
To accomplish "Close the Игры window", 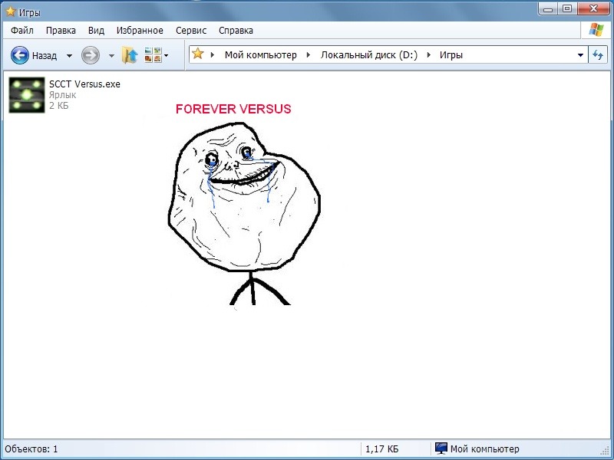I will click(x=593, y=8).
